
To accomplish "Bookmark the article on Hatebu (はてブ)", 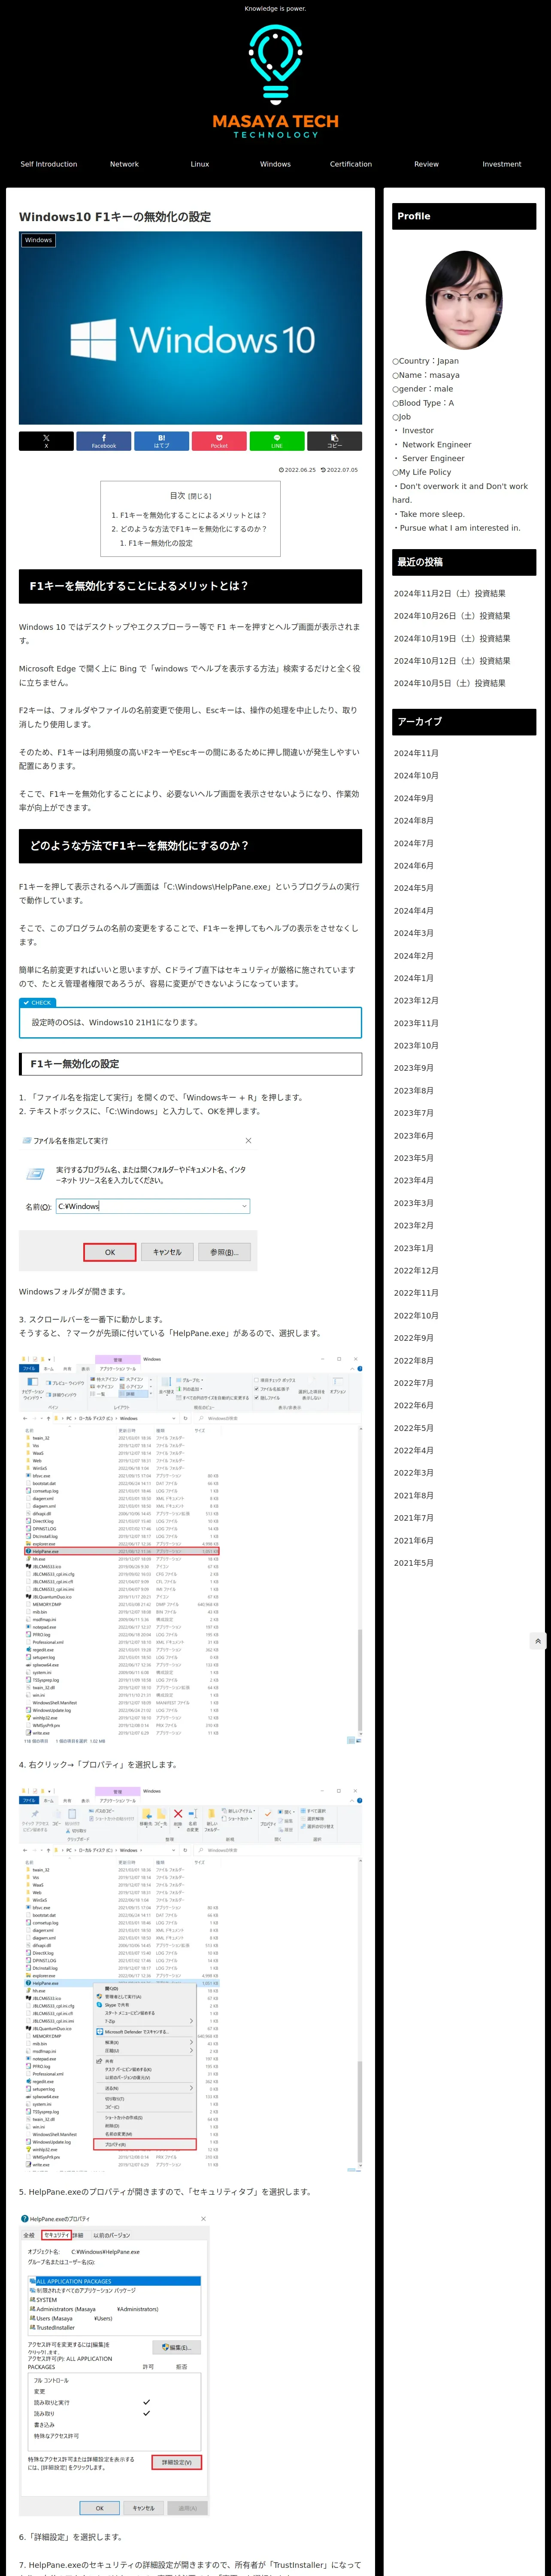I will pos(161,441).
